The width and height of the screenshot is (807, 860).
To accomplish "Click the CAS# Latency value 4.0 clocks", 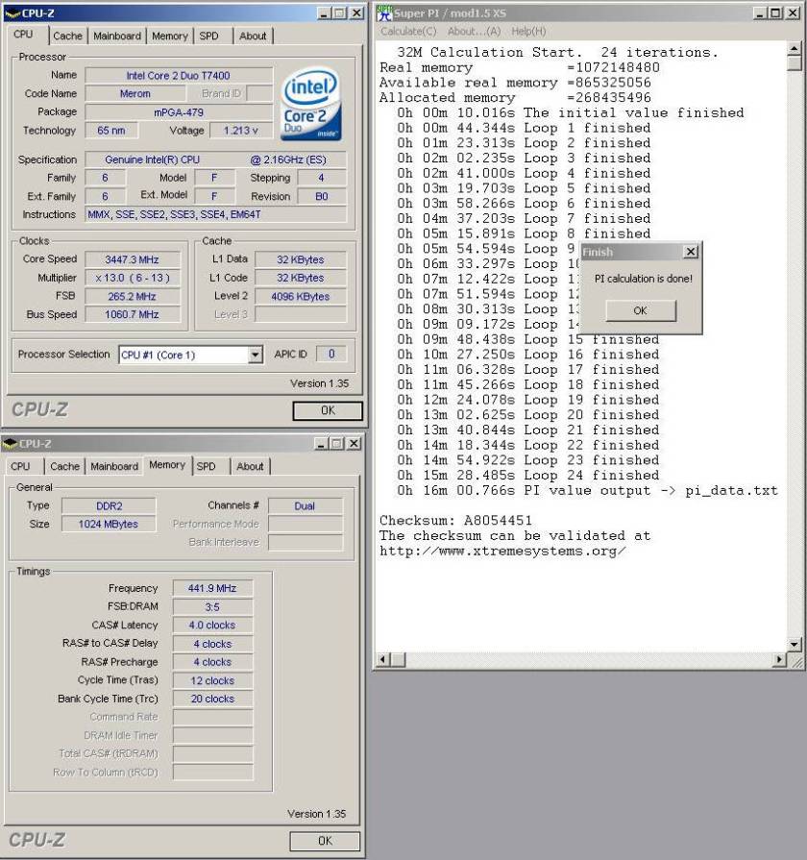I will click(x=212, y=626).
